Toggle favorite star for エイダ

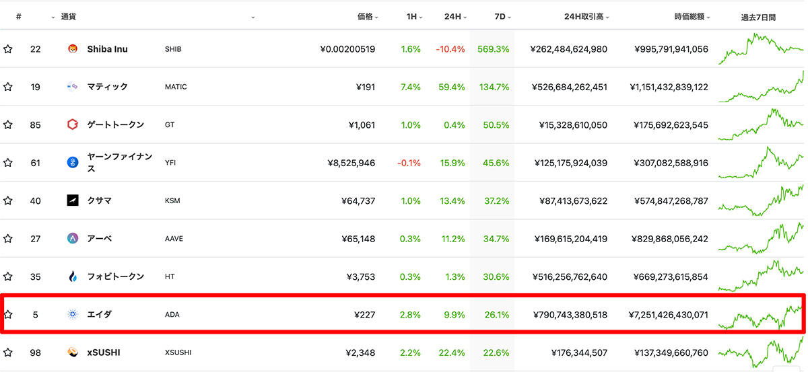point(8,314)
